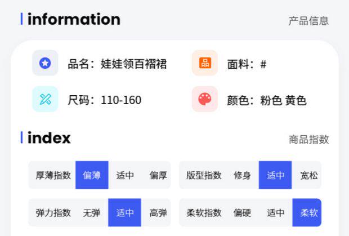The width and height of the screenshot is (349, 236).
Task: Select 适中 in the 弹力指数 row
Action: (125, 212)
